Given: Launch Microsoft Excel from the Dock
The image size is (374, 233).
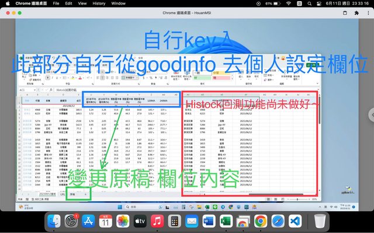Looking at the screenshot, I should (x=226, y=221).
